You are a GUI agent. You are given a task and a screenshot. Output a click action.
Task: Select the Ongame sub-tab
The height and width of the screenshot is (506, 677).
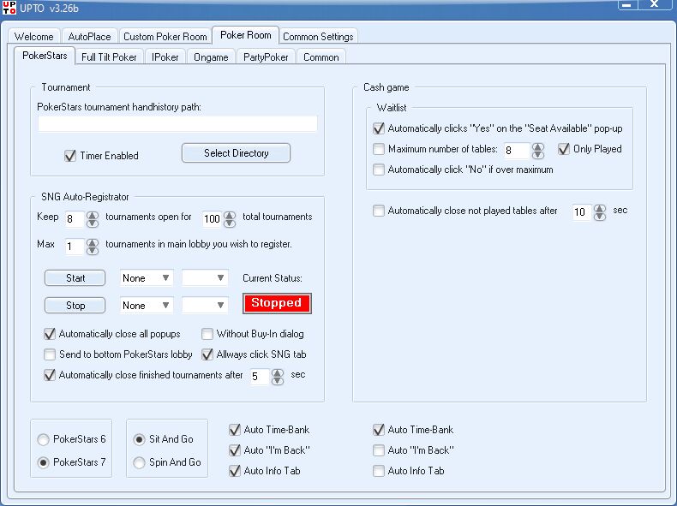click(x=211, y=57)
